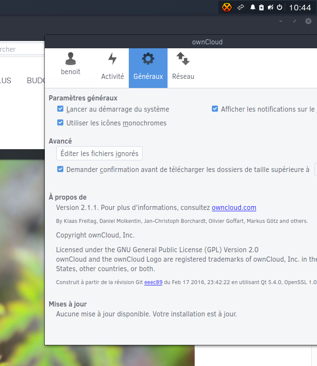Open the Git revision eeec89 link
The height and width of the screenshot is (366, 317).
coord(153,282)
